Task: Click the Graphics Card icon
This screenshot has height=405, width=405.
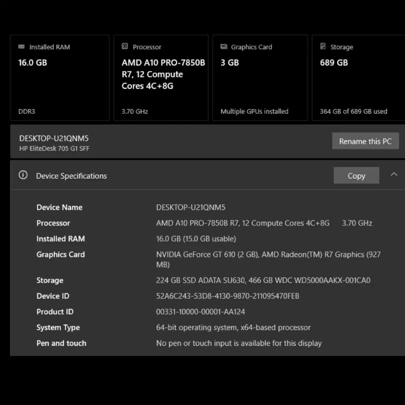Action: coord(224,46)
